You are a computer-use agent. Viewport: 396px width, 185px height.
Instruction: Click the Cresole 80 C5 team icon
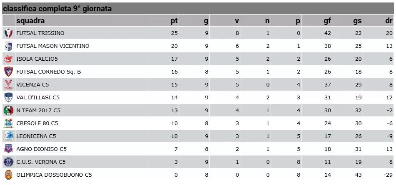(9, 123)
